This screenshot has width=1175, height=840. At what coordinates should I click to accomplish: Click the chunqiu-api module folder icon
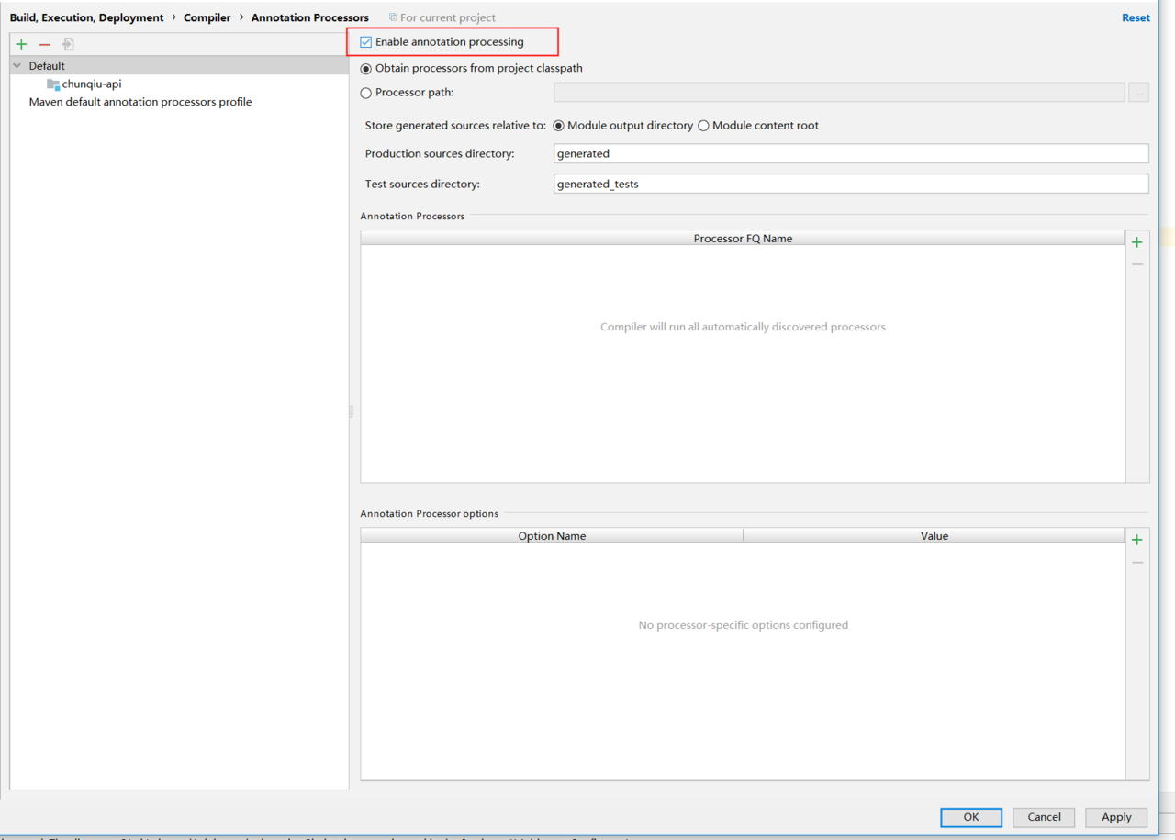[x=53, y=84]
